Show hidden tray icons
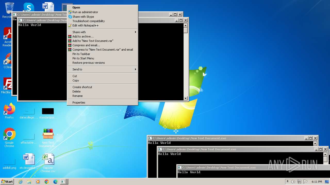The height and width of the screenshot is (185, 330). (x=287, y=182)
